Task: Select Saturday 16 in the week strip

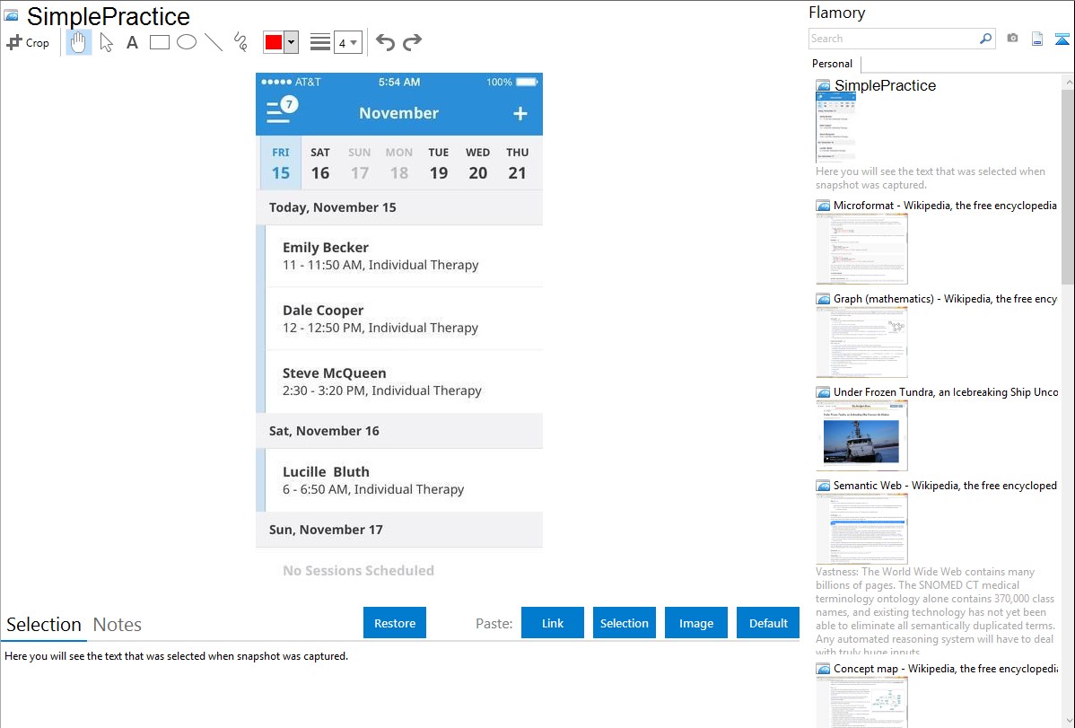Action: click(x=320, y=163)
